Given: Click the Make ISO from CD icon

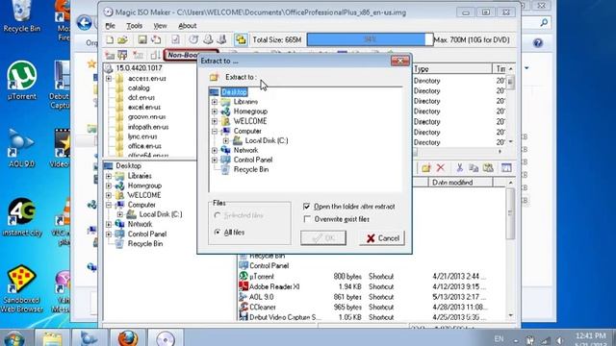Looking at the screenshot, I should coord(193,39).
